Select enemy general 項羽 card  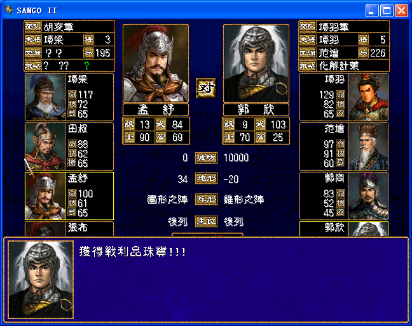tap(344, 97)
